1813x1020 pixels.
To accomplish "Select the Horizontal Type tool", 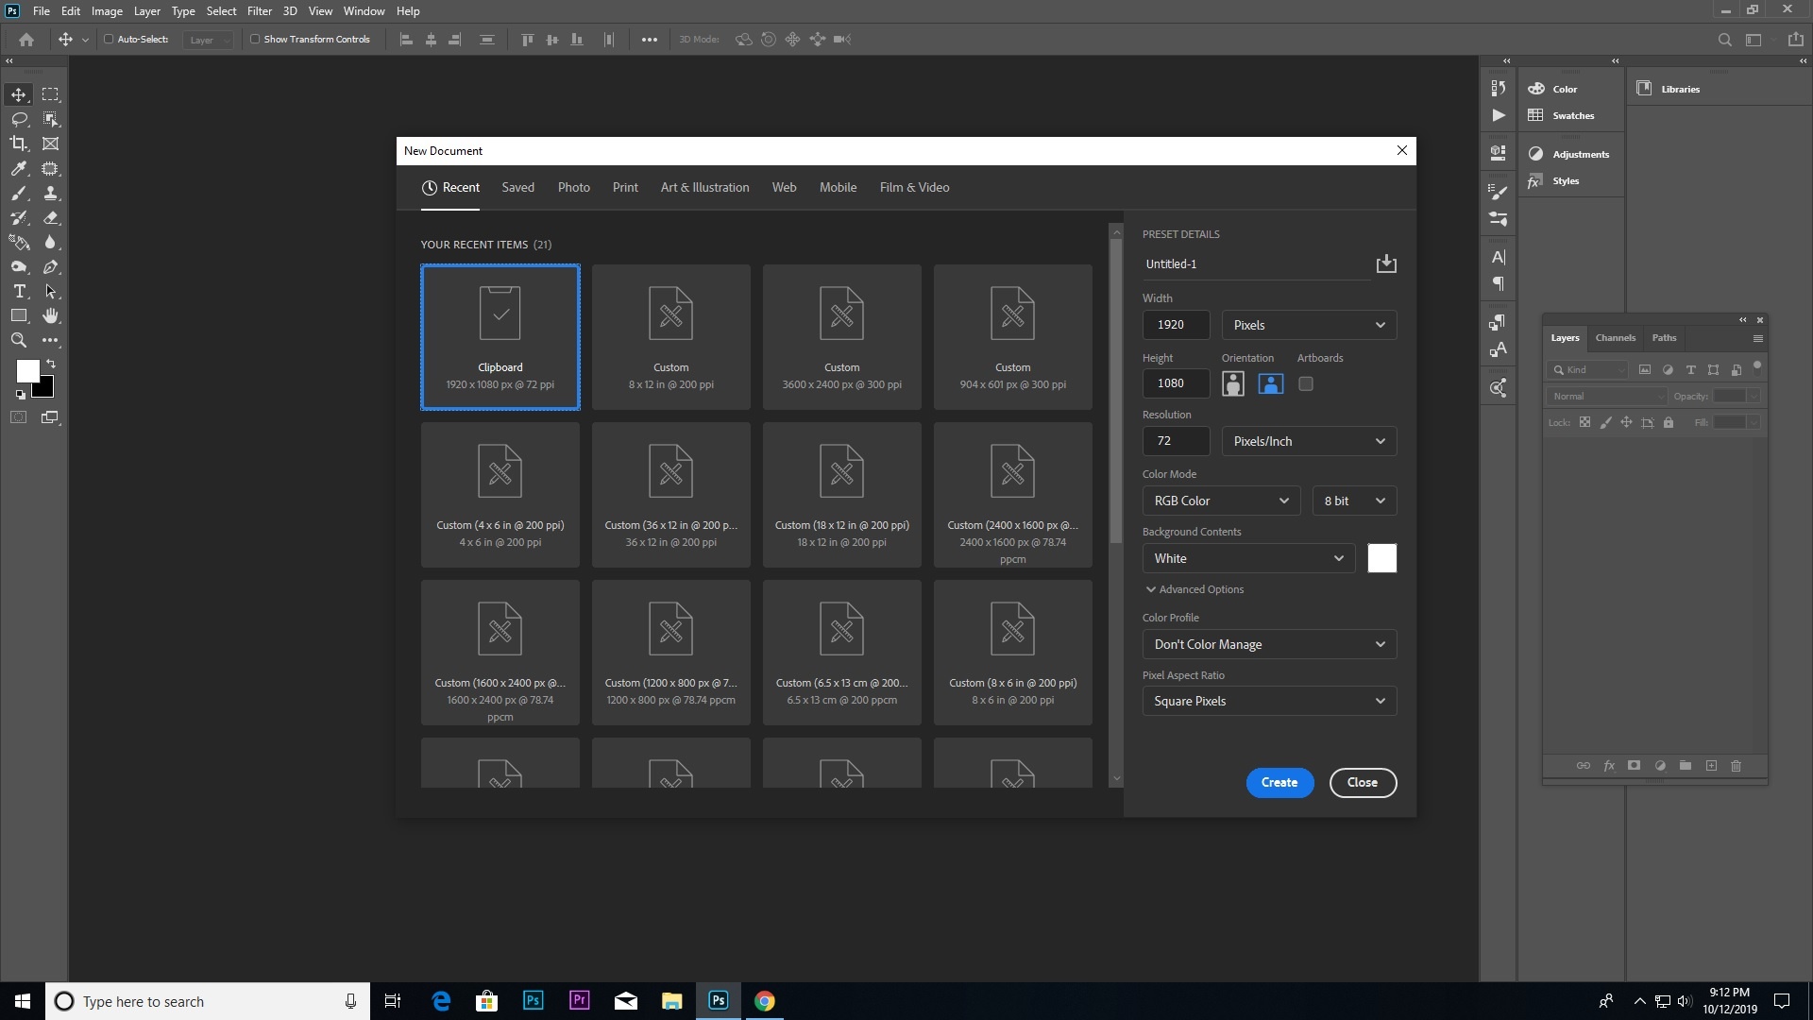I will (18, 291).
